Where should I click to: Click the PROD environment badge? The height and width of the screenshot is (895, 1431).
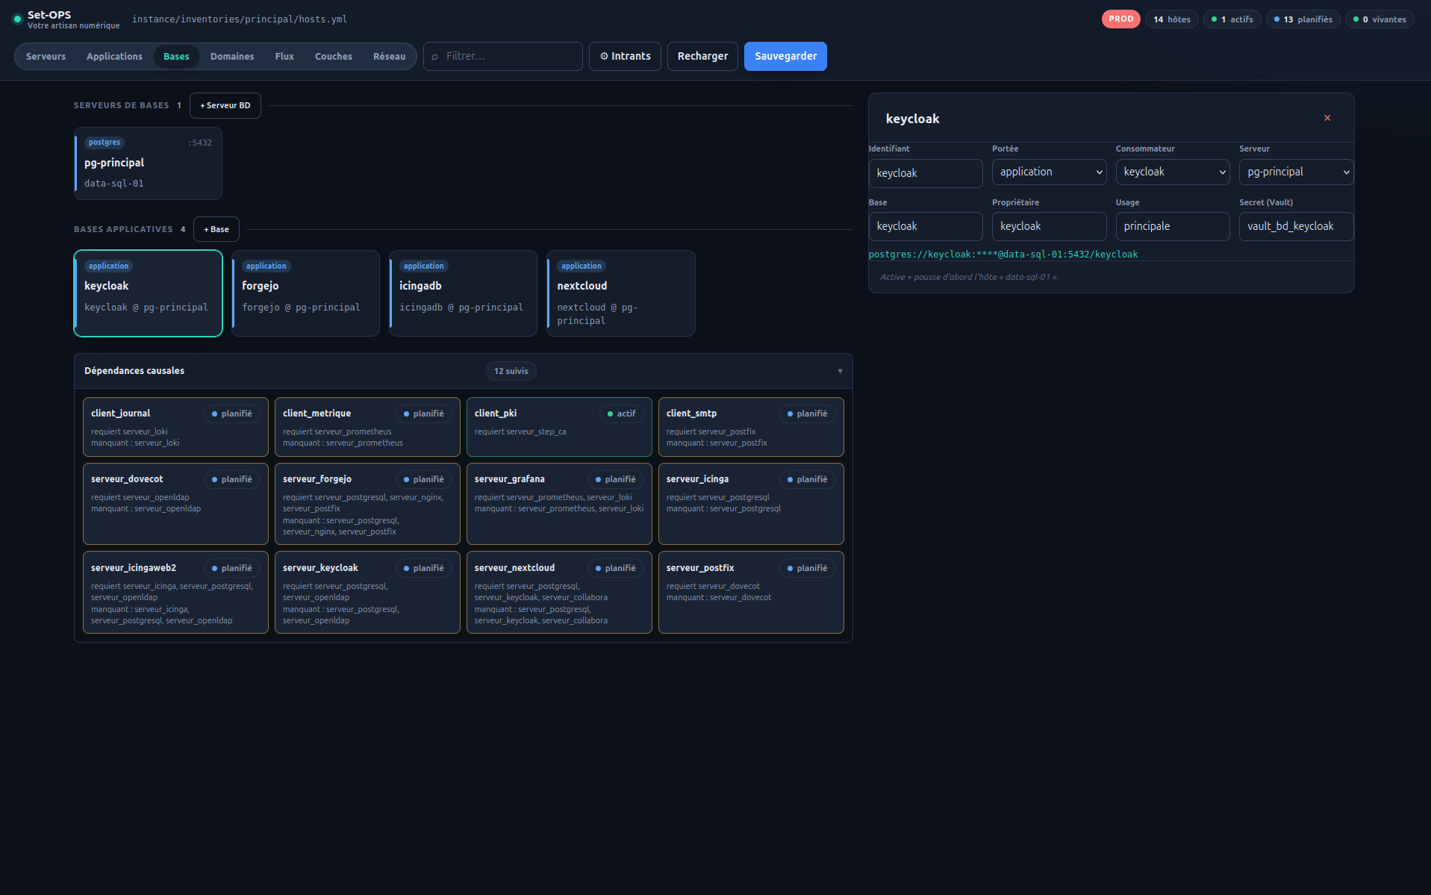[x=1120, y=19]
